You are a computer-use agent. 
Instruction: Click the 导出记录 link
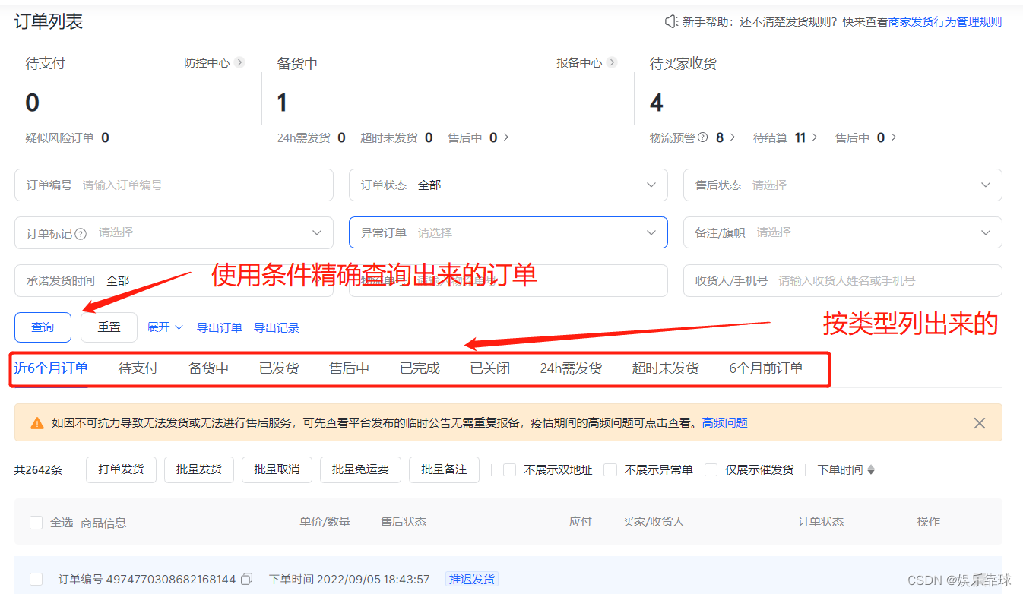click(x=277, y=328)
